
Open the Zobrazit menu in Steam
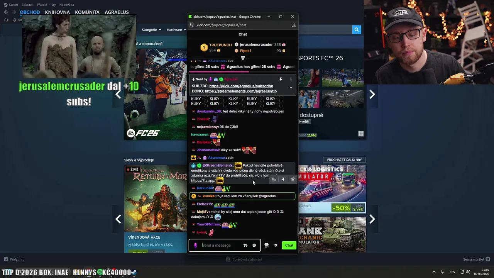(27, 5)
